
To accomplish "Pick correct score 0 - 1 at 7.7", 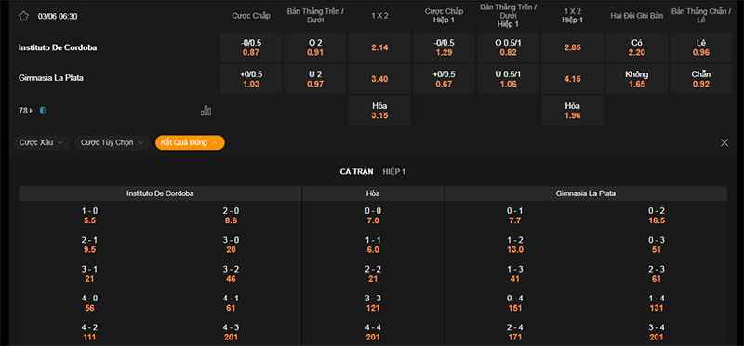I will click(515, 216).
